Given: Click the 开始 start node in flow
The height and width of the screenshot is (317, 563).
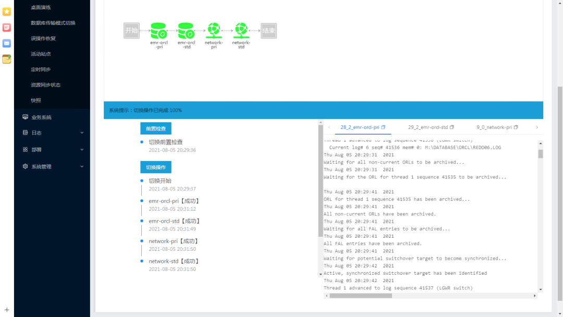Looking at the screenshot, I should [x=131, y=31].
